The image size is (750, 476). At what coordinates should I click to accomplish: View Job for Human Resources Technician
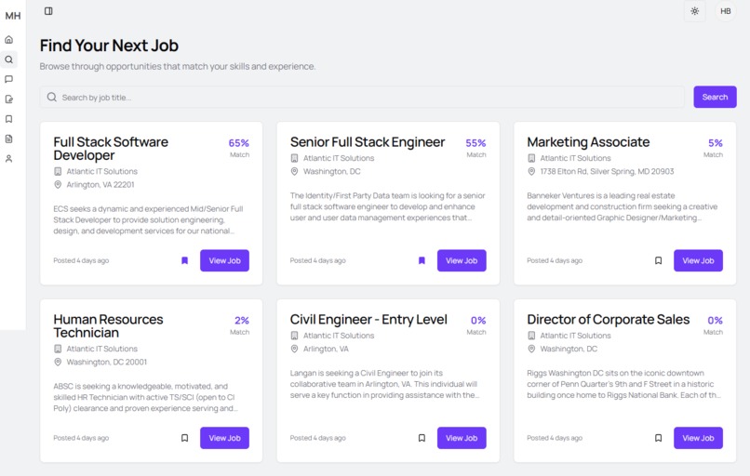(224, 438)
